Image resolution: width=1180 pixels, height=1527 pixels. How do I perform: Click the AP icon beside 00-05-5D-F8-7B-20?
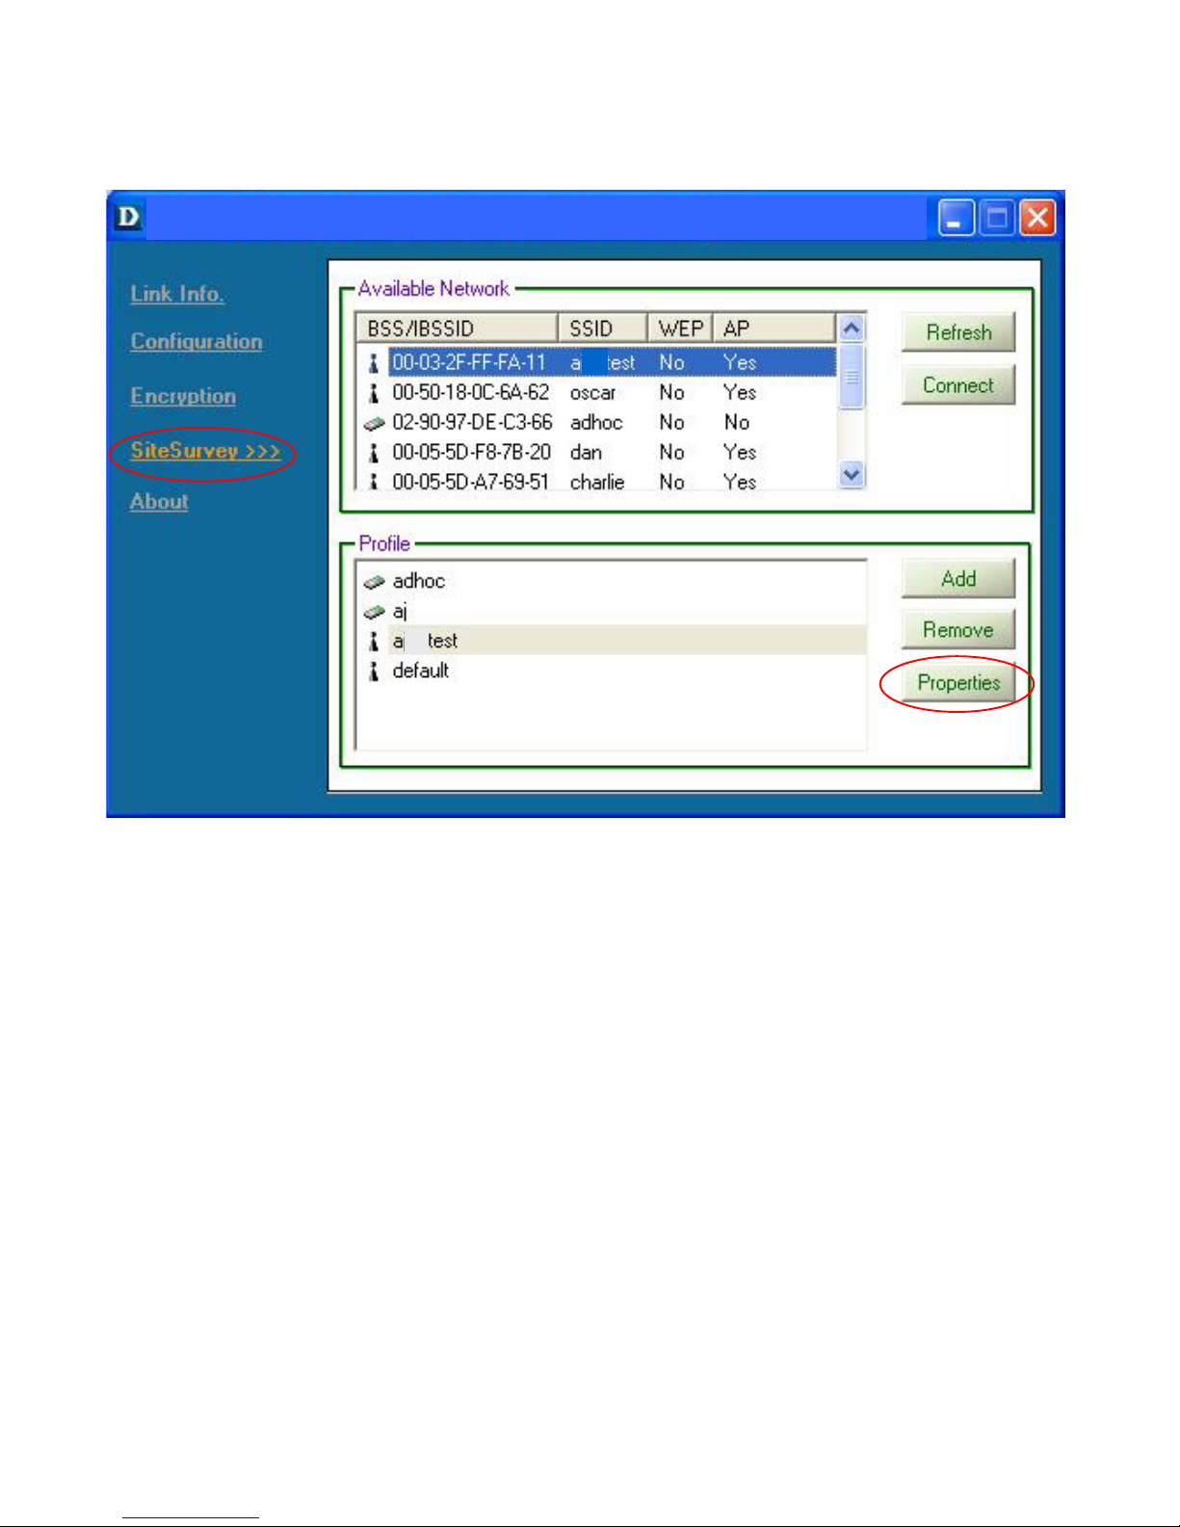pos(374,453)
